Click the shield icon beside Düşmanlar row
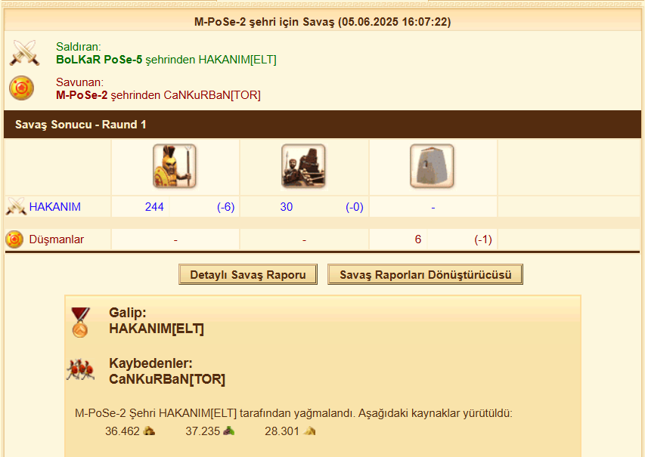 pos(14,239)
